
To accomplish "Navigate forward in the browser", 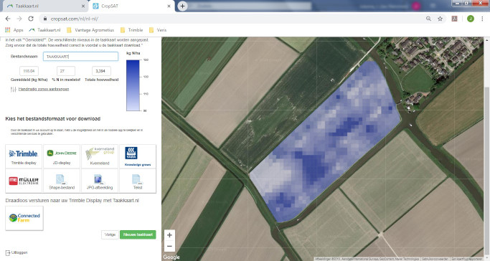I will [x=19, y=19].
